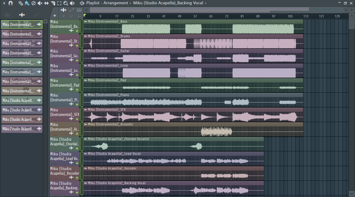The height and width of the screenshot is (197, 355).
Task: Select the Select marquee tool
Action: 59,3
